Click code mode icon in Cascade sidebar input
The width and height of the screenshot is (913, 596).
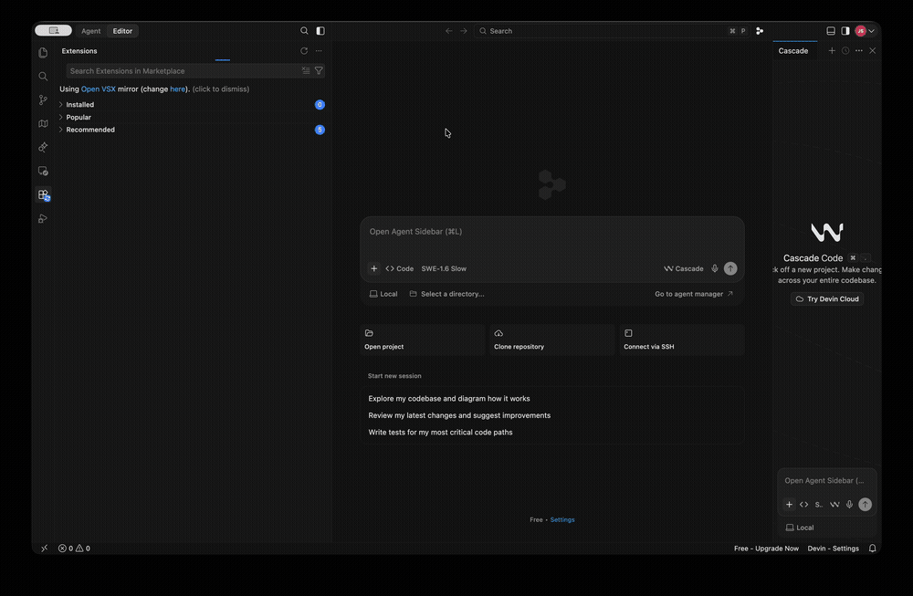804,505
